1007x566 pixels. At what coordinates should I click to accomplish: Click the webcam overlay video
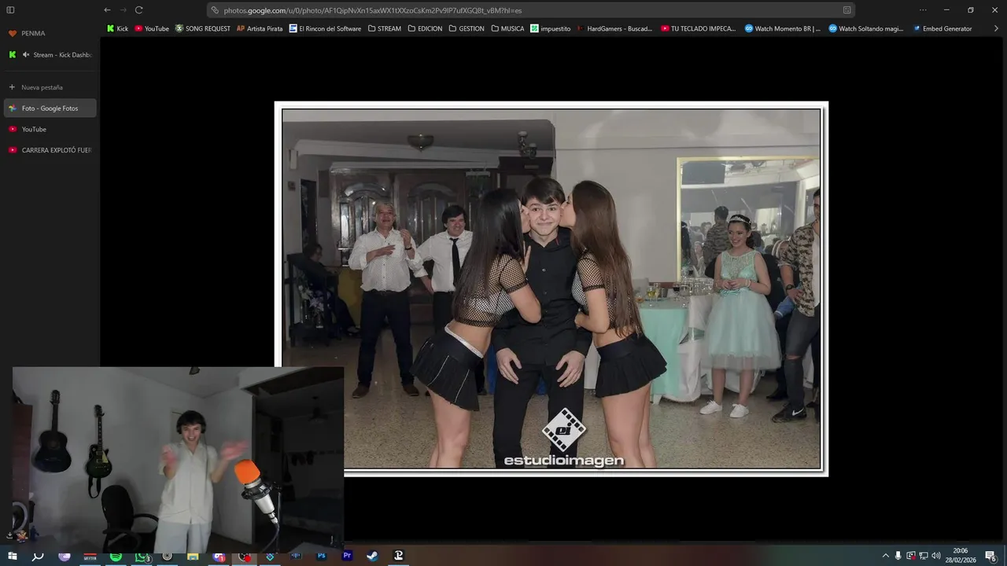coord(178,460)
